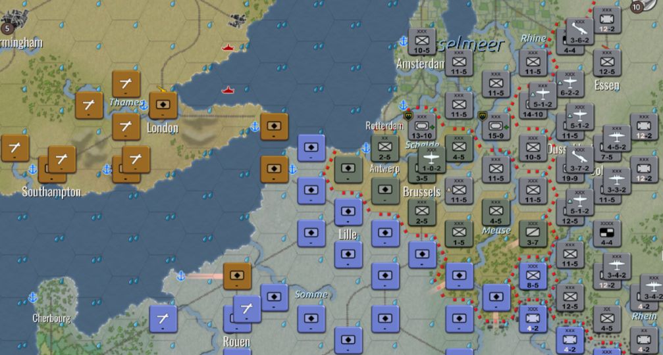Select the 1-0-2 fighter unit near Antwerp
The width and height of the screenshot is (663, 355).
(x=431, y=160)
